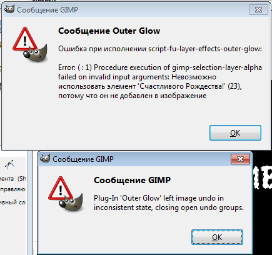Click the top dialog title bar text "Сообщение GIMP"
The width and height of the screenshot is (272, 255).
pyautogui.click(x=48, y=10)
